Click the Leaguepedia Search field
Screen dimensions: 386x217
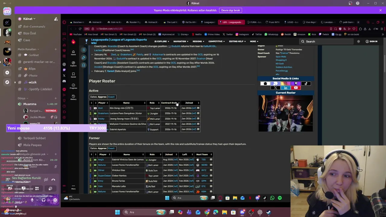(327, 42)
